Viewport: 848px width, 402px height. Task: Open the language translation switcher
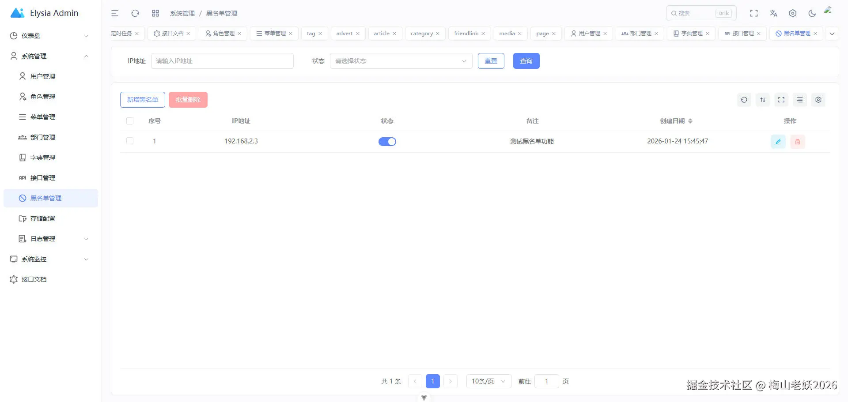[773, 13]
